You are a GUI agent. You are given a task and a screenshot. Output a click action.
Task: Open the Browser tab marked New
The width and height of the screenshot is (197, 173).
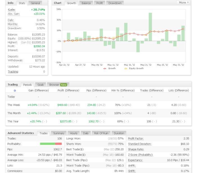(x=59, y=85)
